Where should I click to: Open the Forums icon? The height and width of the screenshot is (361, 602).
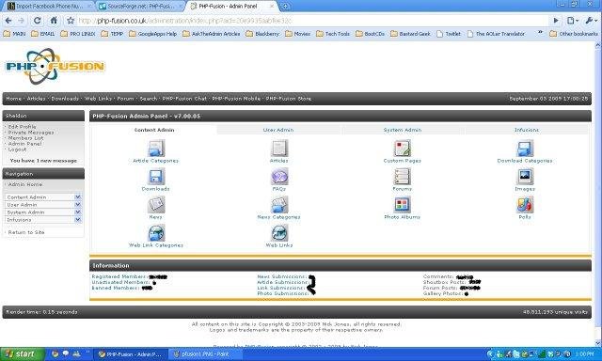tap(402, 177)
